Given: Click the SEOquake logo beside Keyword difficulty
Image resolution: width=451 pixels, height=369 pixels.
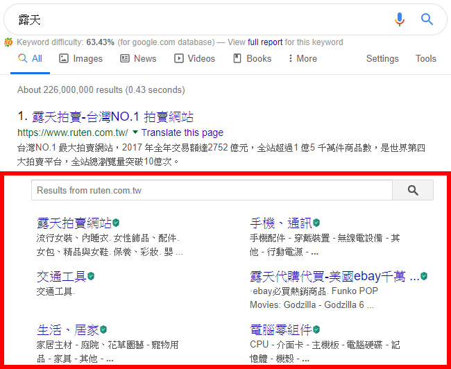Looking at the screenshot, I should (8, 42).
